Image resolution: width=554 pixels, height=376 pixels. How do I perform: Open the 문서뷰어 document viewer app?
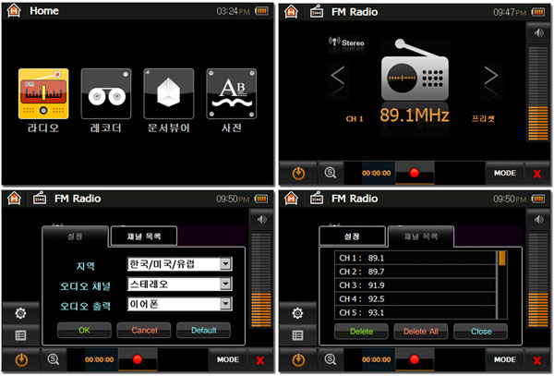click(x=168, y=94)
